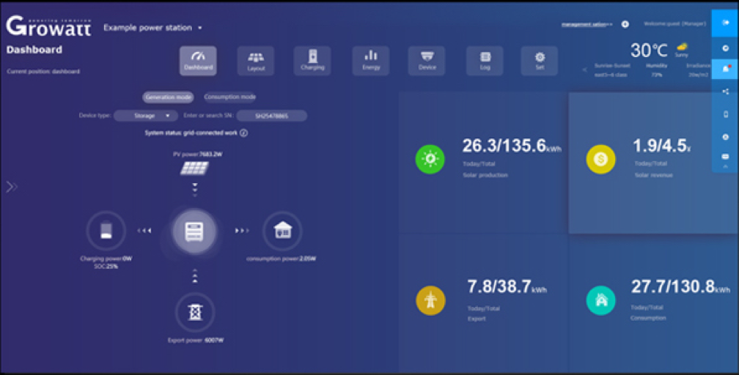Open the Charging page
The height and width of the screenshot is (375, 739).
[312, 61]
